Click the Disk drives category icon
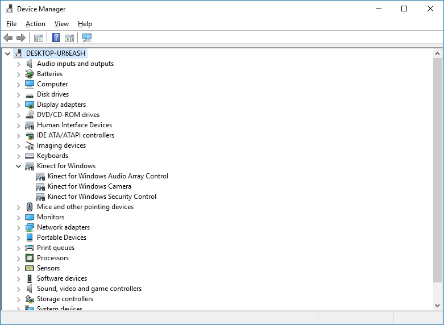This screenshot has width=444, height=325. tap(30, 95)
